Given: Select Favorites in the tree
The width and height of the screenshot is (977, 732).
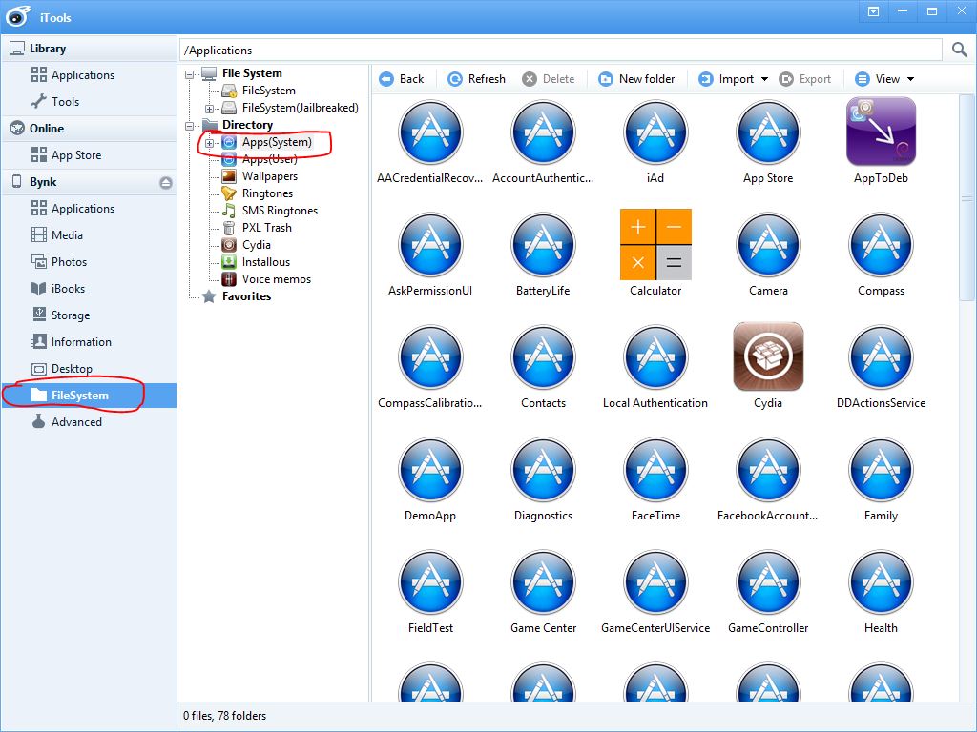Looking at the screenshot, I should (246, 296).
